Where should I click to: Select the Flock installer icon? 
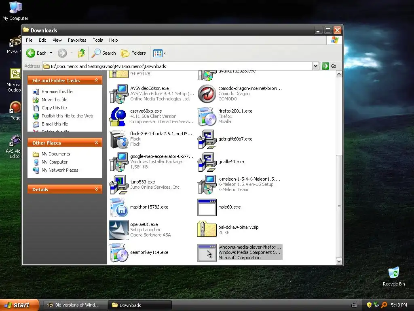pos(119,139)
